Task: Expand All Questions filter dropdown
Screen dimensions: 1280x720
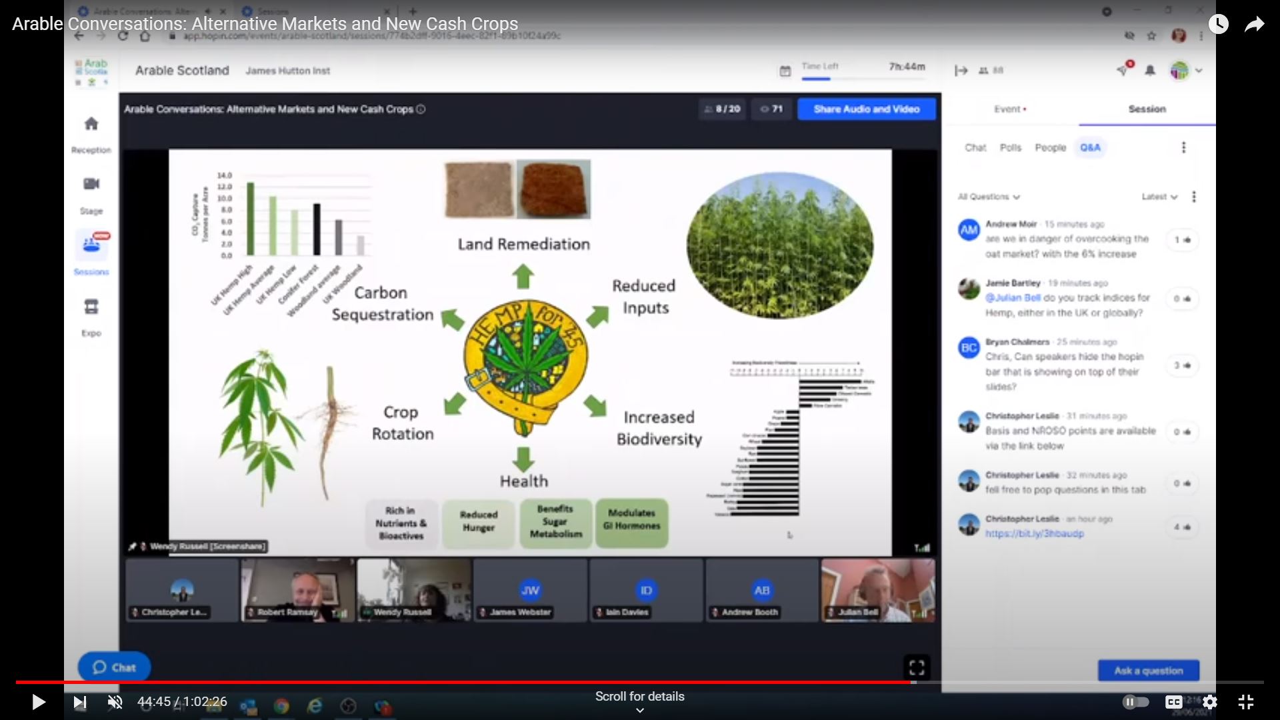Action: pos(989,197)
